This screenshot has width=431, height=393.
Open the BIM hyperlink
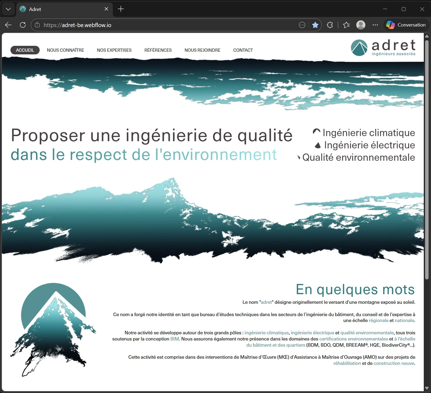(x=174, y=339)
